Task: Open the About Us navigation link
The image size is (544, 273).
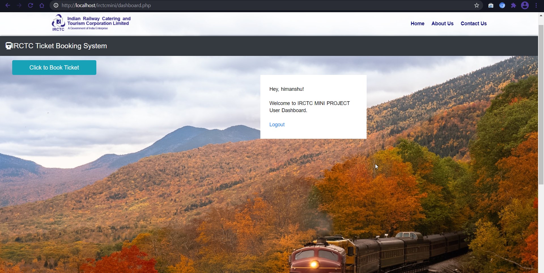Action: tap(442, 24)
